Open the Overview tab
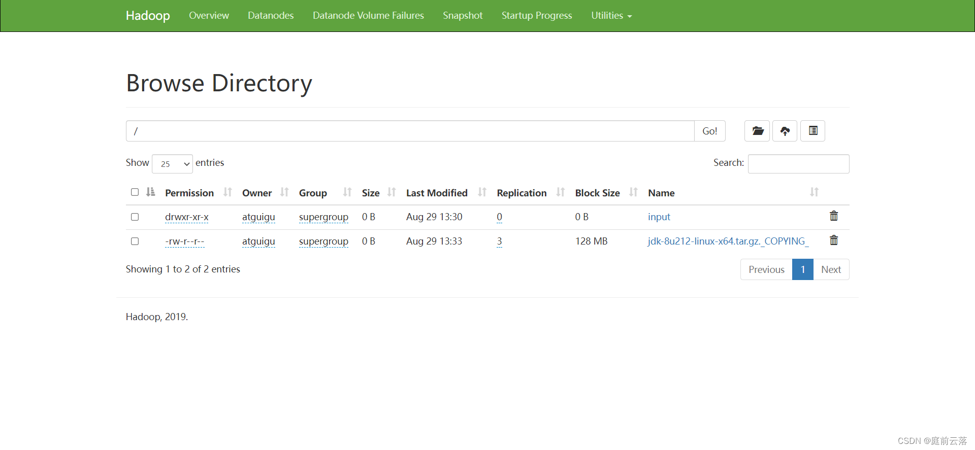 point(209,16)
